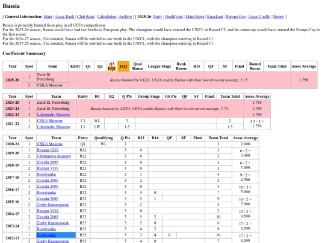Open the Qualifying link

pyautogui.click(x=174, y=17)
